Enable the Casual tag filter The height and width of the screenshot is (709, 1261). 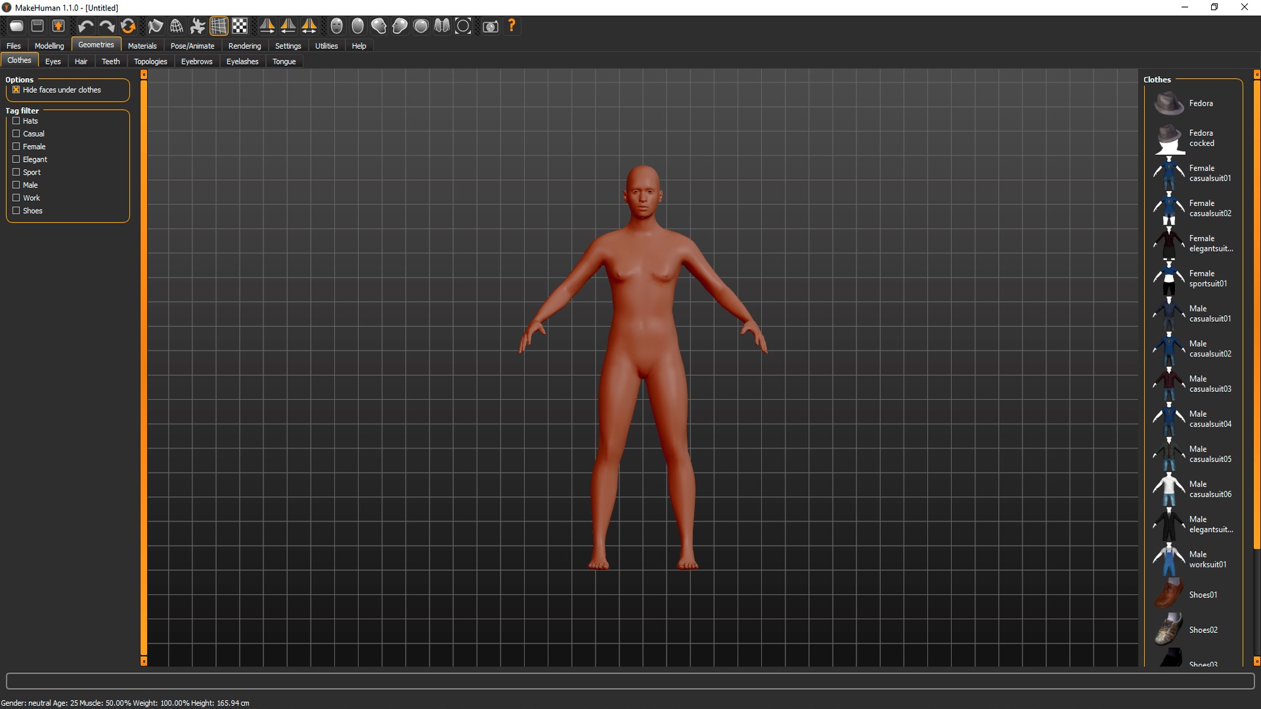pyautogui.click(x=16, y=133)
